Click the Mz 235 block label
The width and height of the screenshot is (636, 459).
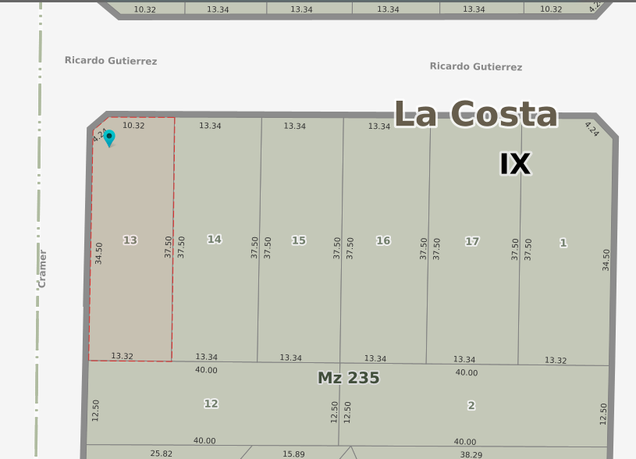348,378
